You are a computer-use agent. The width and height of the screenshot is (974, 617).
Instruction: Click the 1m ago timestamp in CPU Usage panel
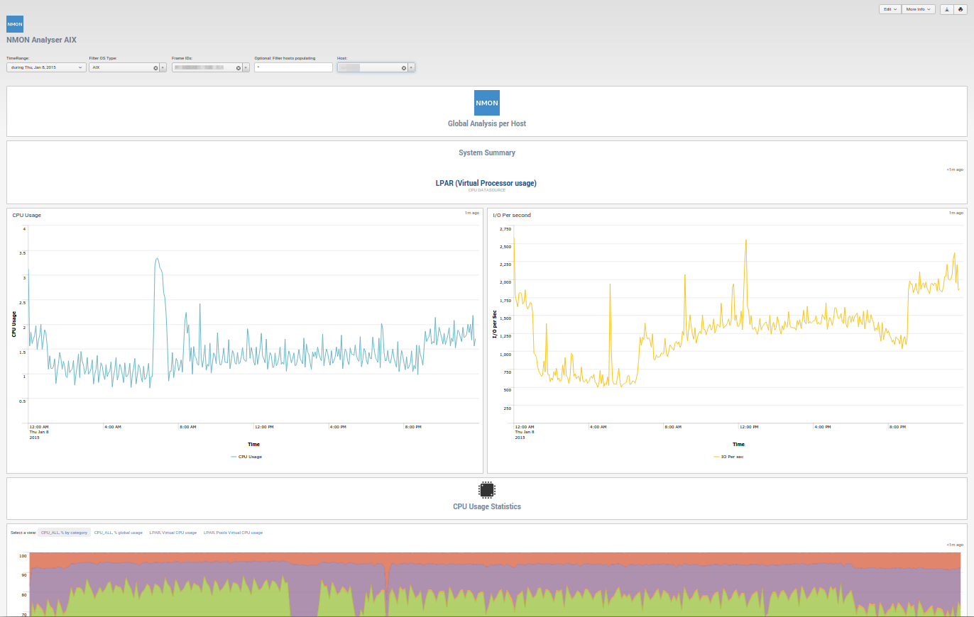point(471,213)
